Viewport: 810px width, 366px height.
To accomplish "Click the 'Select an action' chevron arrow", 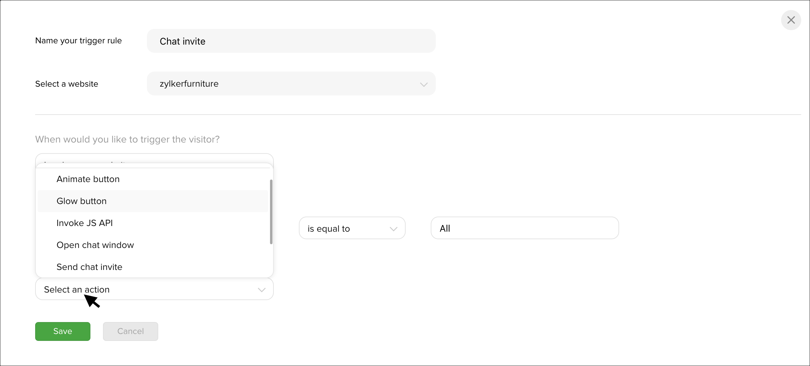I will [x=261, y=290].
